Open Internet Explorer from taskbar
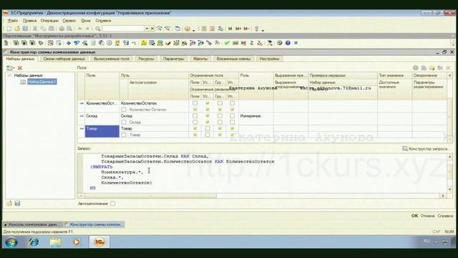The image size is (458, 258). [34, 242]
